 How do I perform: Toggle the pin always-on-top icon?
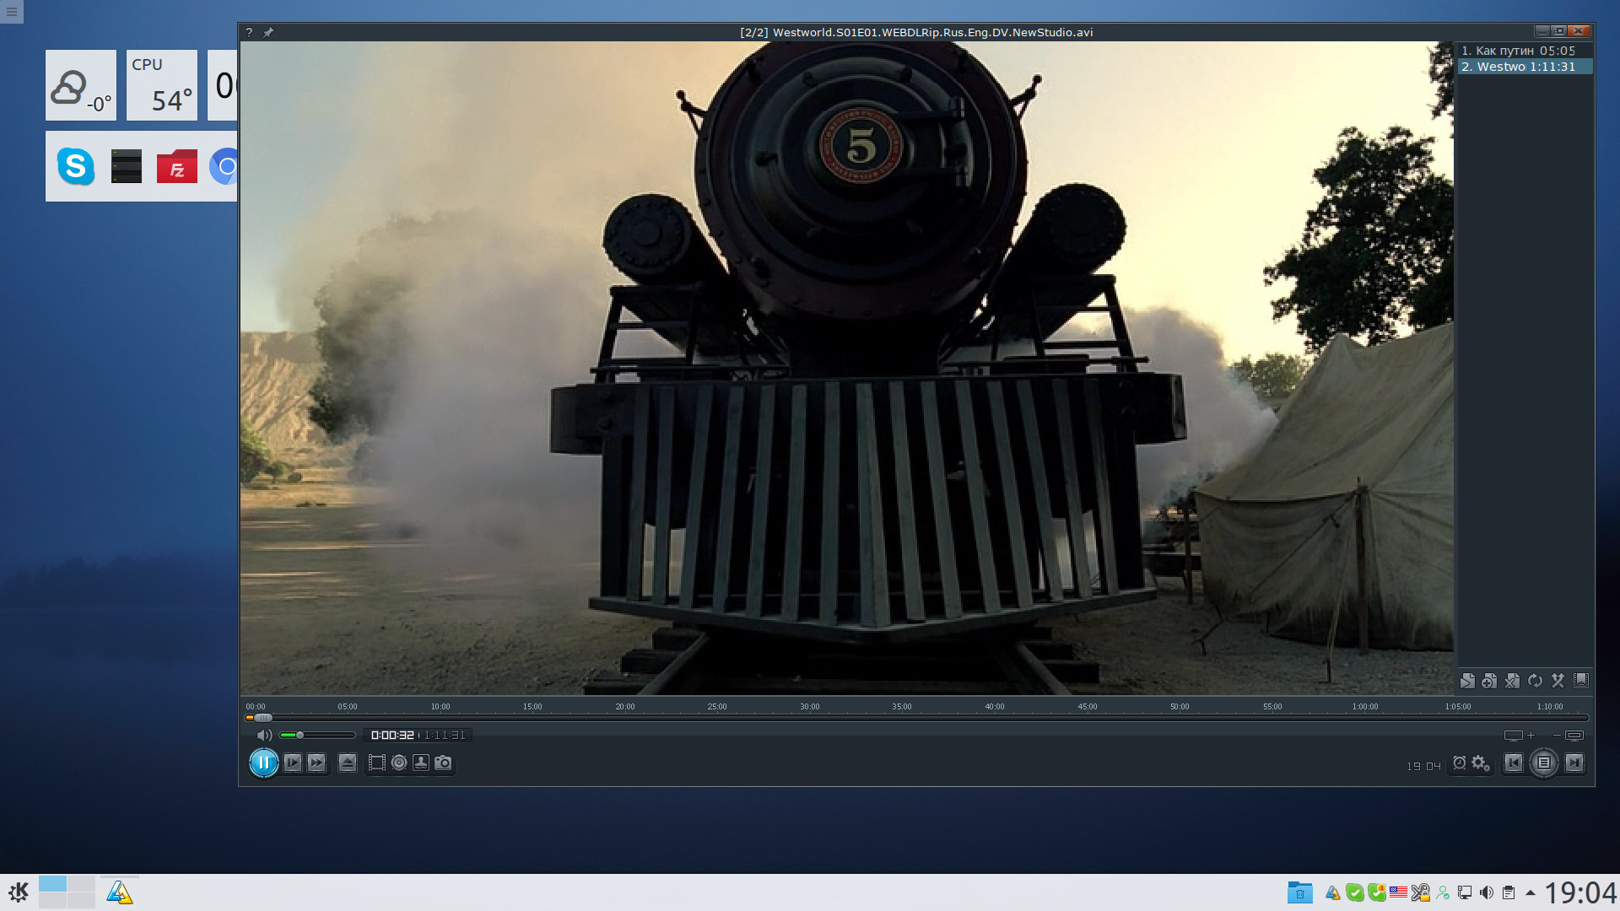[268, 32]
